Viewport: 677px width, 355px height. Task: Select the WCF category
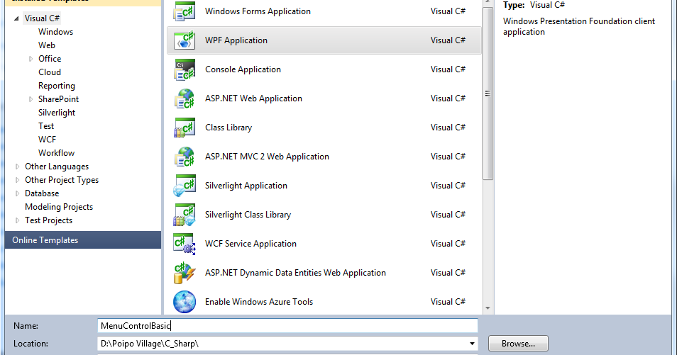pos(47,140)
